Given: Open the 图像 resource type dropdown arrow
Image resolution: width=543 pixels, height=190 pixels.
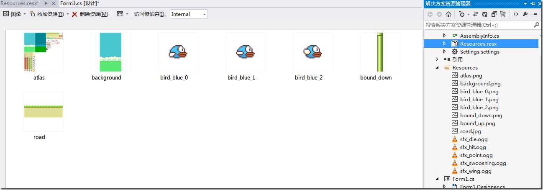Looking at the screenshot, I should pos(25,14).
